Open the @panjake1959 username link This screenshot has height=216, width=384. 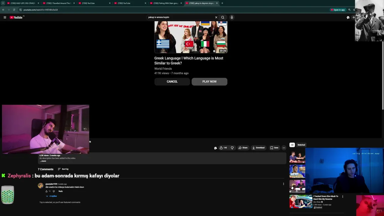[51, 184]
